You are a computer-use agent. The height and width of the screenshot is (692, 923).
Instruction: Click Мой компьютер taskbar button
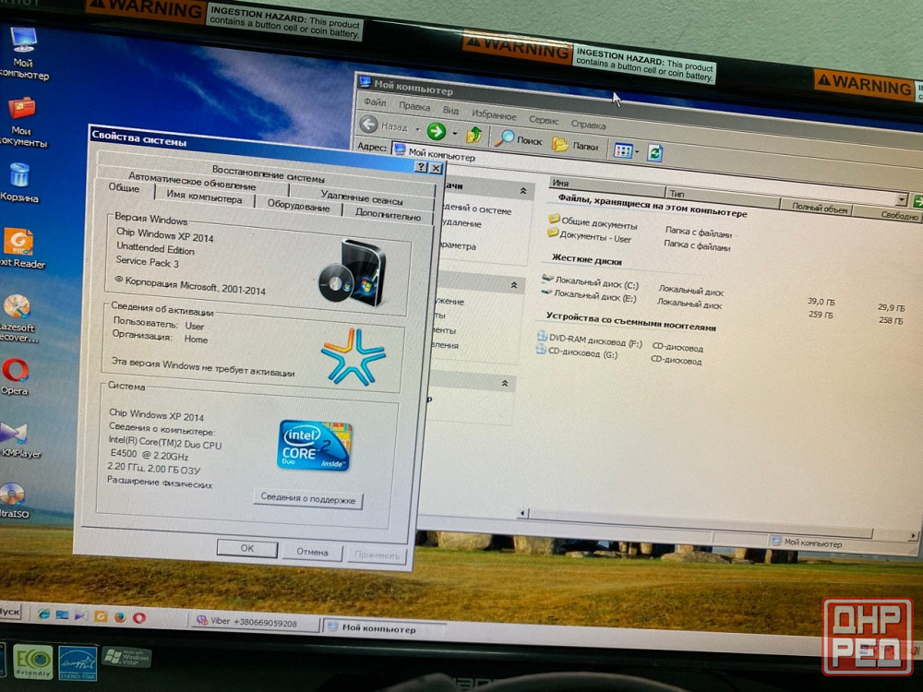click(384, 627)
